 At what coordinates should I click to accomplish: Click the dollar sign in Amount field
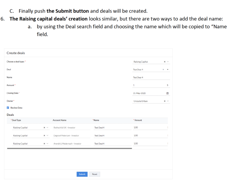[168, 85]
